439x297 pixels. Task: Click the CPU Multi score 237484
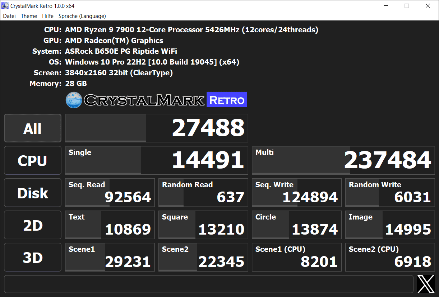point(343,160)
